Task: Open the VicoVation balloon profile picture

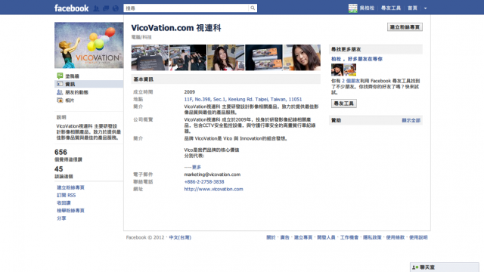Action: pos(89,45)
